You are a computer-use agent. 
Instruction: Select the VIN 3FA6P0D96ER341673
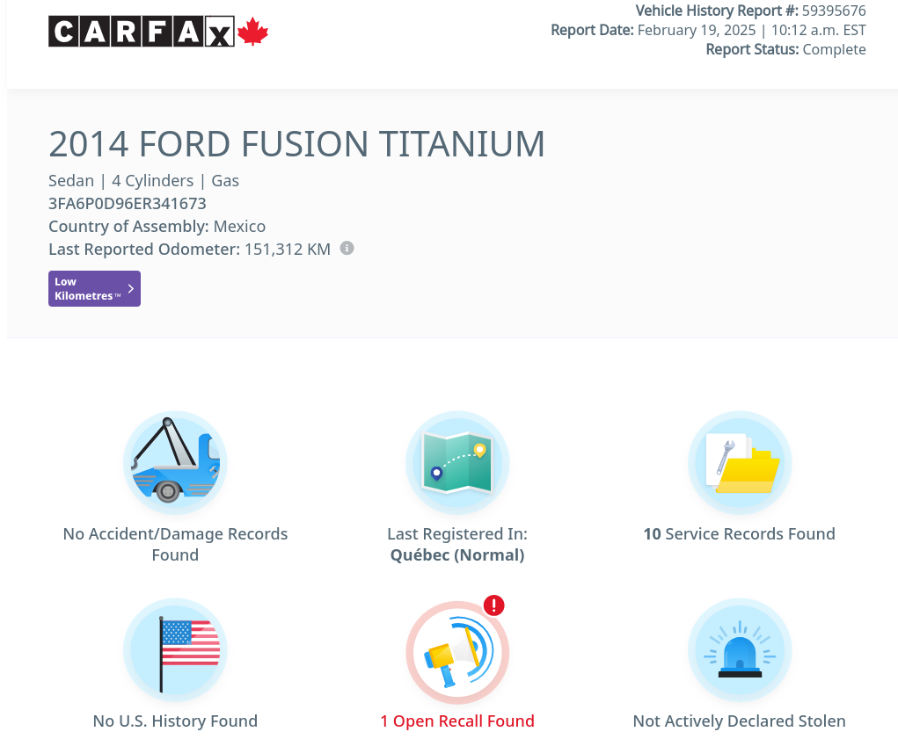[x=128, y=204]
